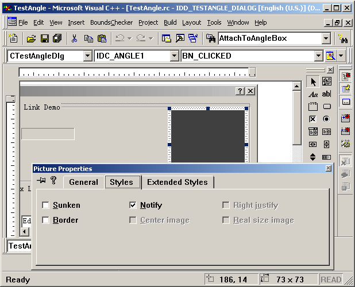The height and width of the screenshot is (287, 355).
Task: Click the WizardBar actions wand icon
Action: (330, 56)
